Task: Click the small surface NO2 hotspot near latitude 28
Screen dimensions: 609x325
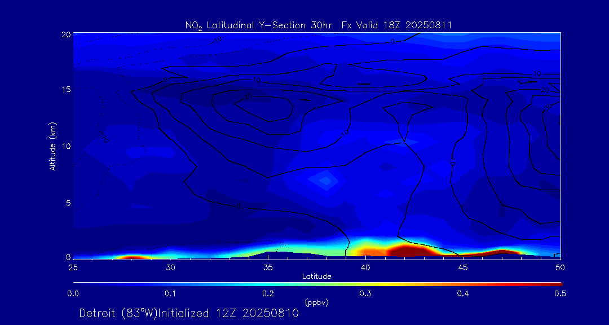Action: pyautogui.click(x=131, y=257)
